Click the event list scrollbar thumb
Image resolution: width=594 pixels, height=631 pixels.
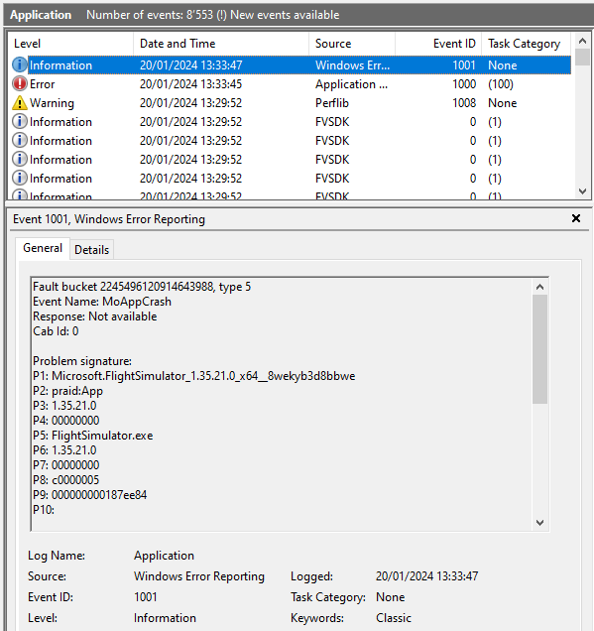(x=582, y=57)
